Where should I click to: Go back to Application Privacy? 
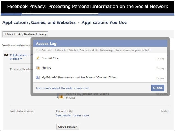(25, 34)
